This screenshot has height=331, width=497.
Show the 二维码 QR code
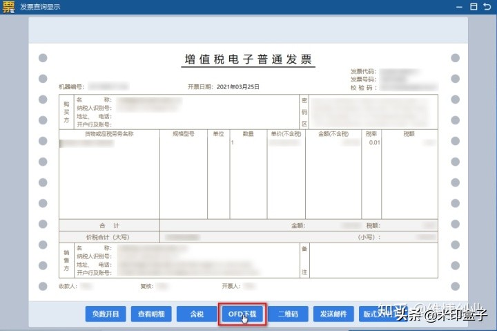(288, 314)
